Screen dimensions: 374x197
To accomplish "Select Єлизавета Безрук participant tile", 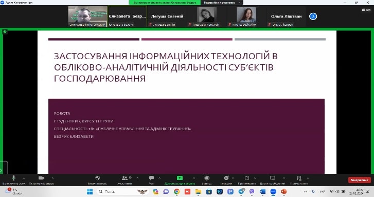I will [x=127, y=16].
